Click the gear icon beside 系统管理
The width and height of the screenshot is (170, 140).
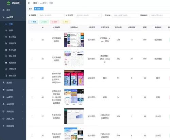pyautogui.click(x=3, y=104)
